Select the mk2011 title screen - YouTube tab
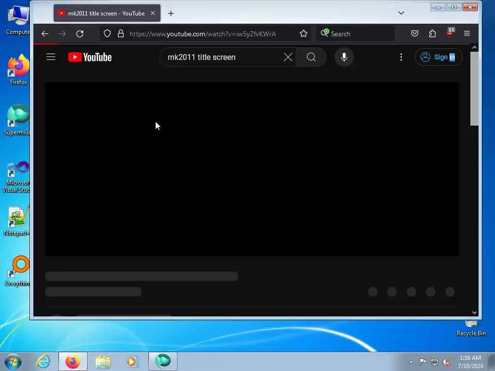 [107, 13]
